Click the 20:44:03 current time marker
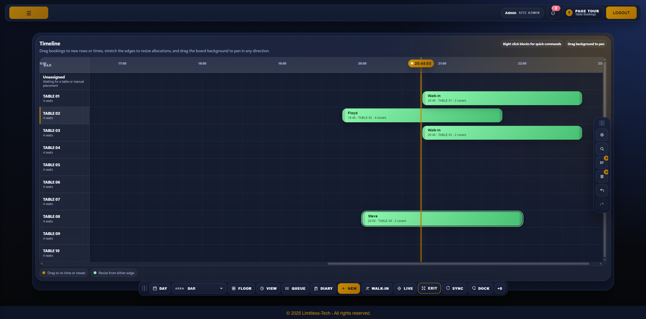Screen dimensions: 646x319 (421, 63)
